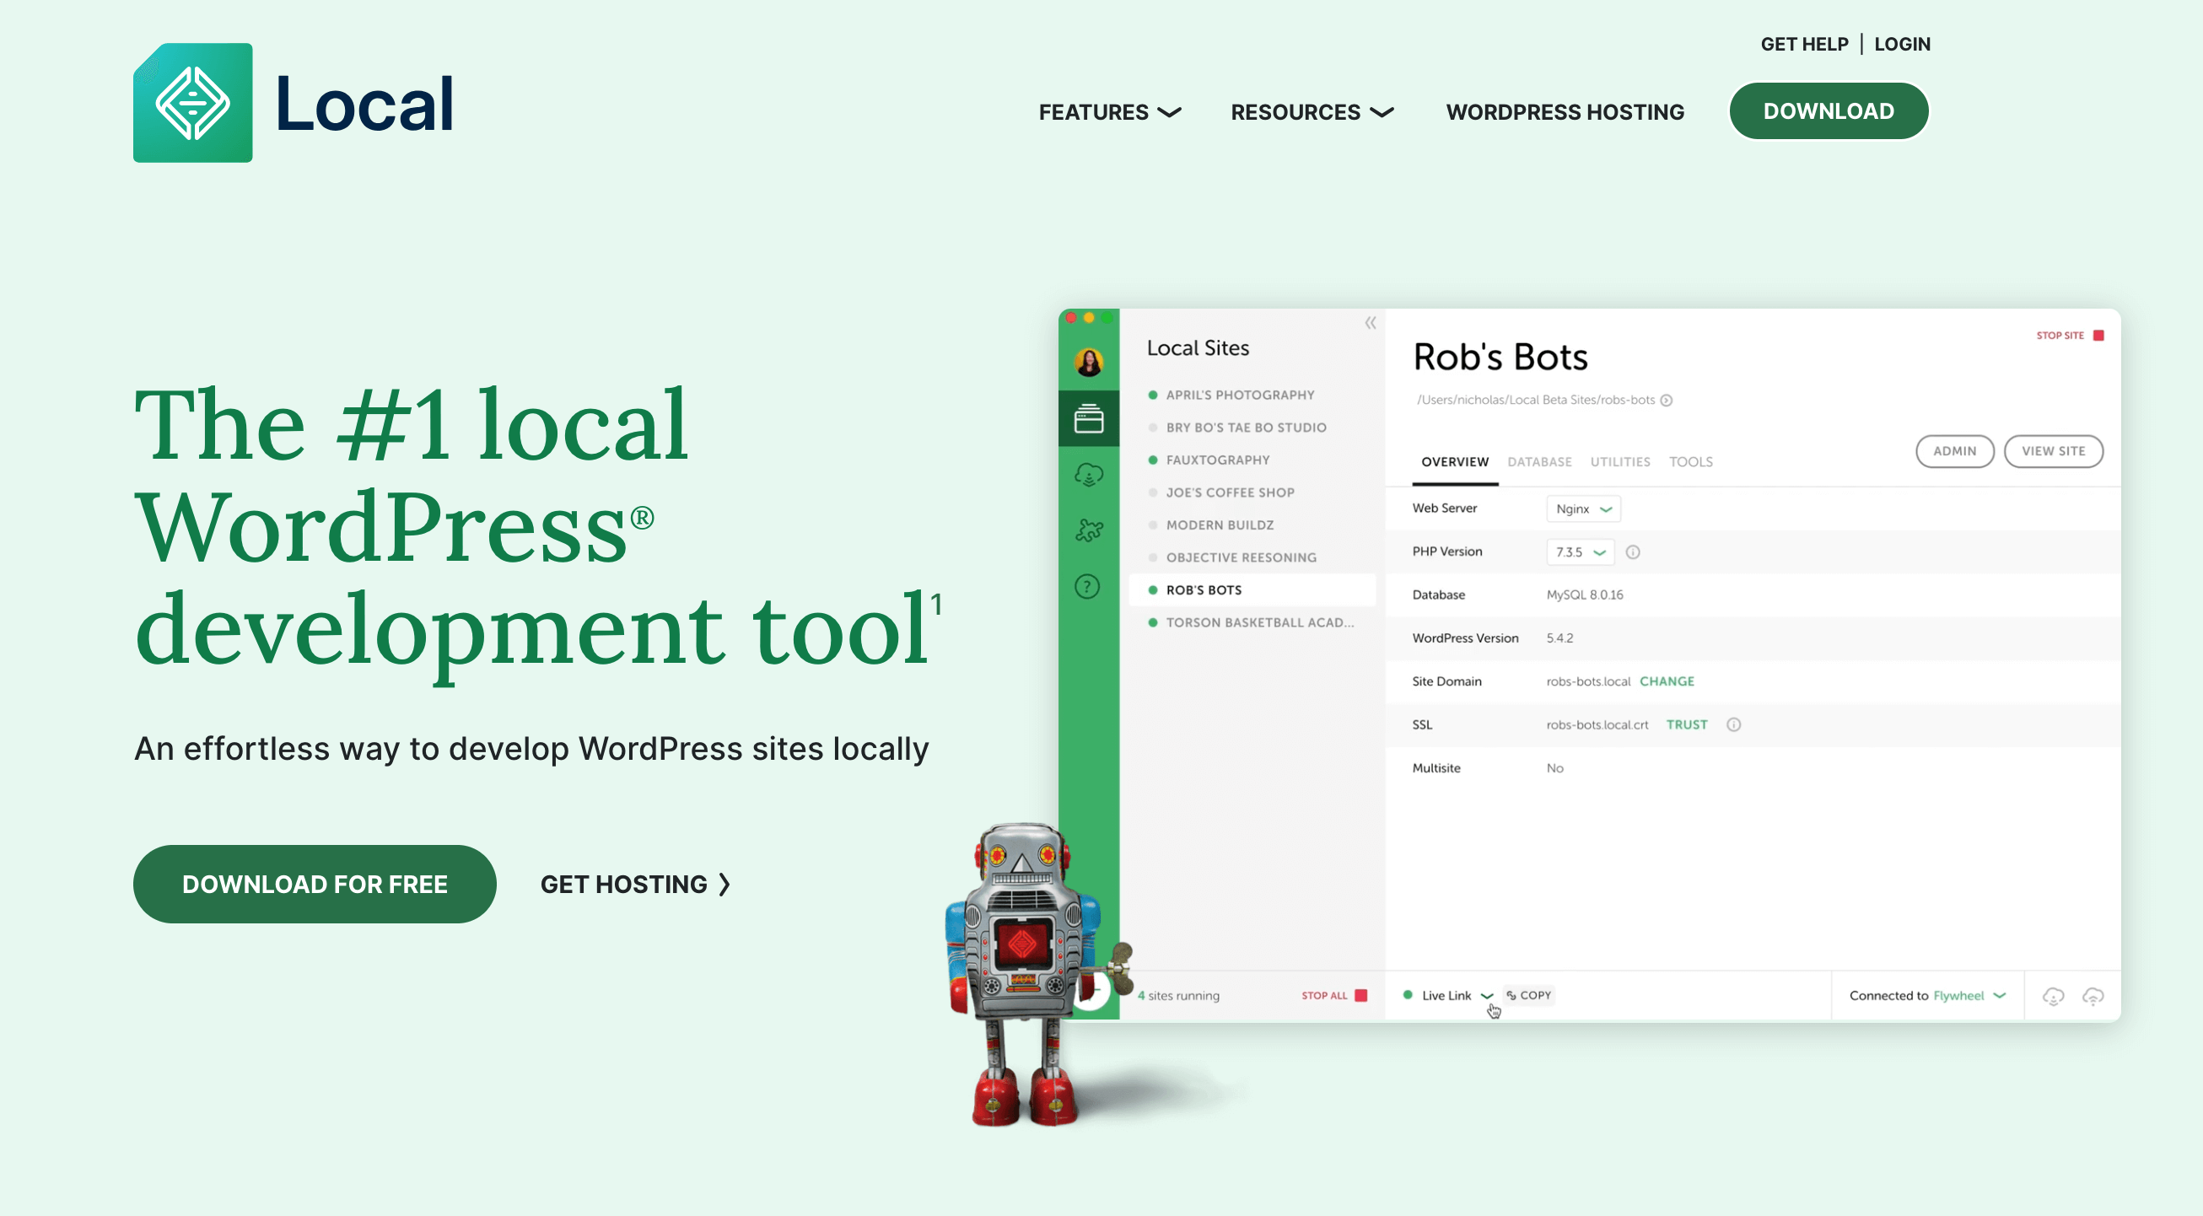This screenshot has width=2203, height=1216.
Task: Click the red Stop Site square icon
Action: pos(2098,336)
